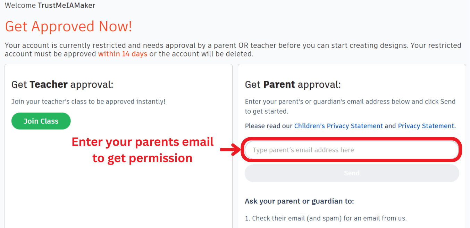Image resolution: width=470 pixels, height=228 pixels.
Task: Open the Privacy Statement link
Action: pyautogui.click(x=426, y=126)
